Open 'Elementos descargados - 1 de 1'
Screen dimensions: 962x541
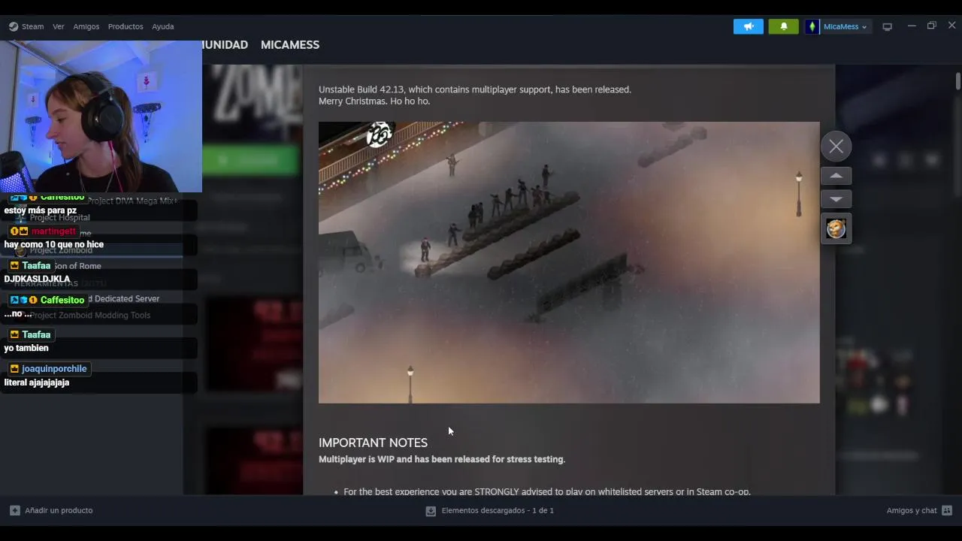(x=498, y=510)
